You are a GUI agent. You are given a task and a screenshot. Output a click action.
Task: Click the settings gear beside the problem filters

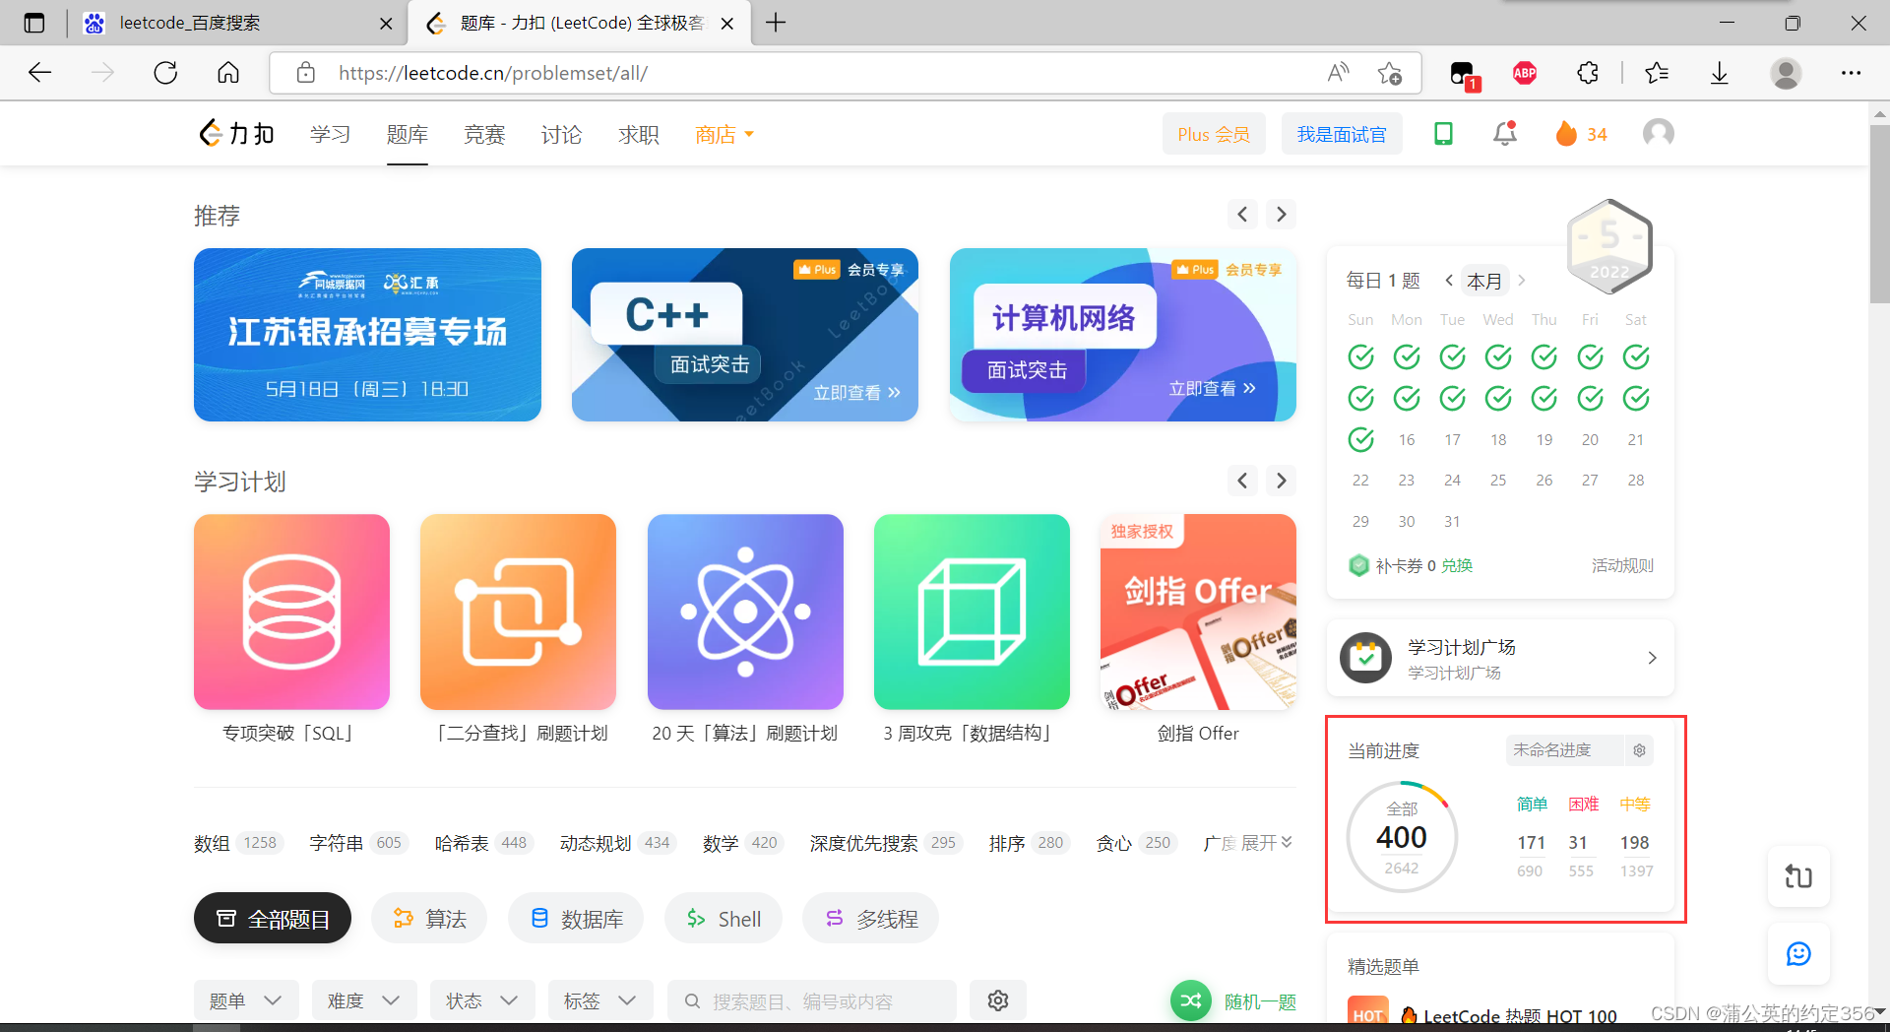pos(998,1000)
